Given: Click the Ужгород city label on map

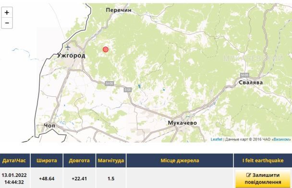Looking at the screenshot, I should [x=71, y=56].
